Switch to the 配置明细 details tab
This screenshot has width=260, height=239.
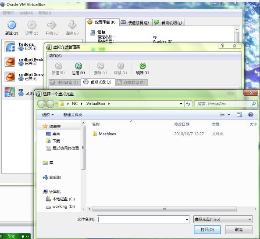[103, 22]
